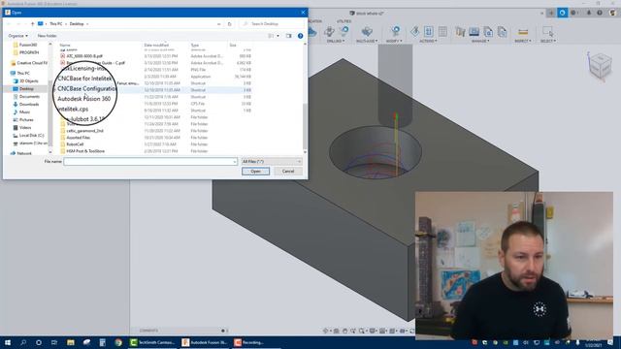Expand the Multi-Axis dropdown in Fusion toolbar
Viewport: 621px width, 349px height.
pyautogui.click(x=367, y=41)
